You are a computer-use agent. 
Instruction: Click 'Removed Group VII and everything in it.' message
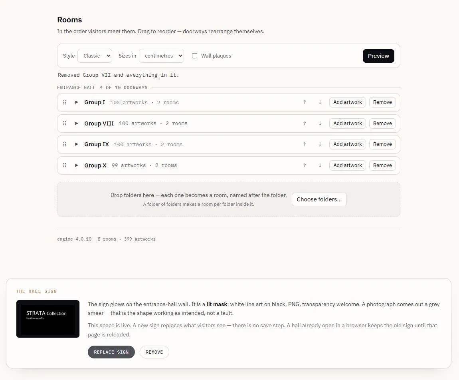coord(118,75)
